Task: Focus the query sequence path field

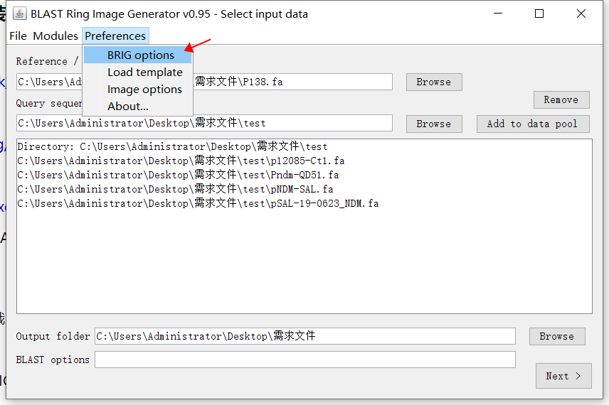Action: tap(204, 123)
